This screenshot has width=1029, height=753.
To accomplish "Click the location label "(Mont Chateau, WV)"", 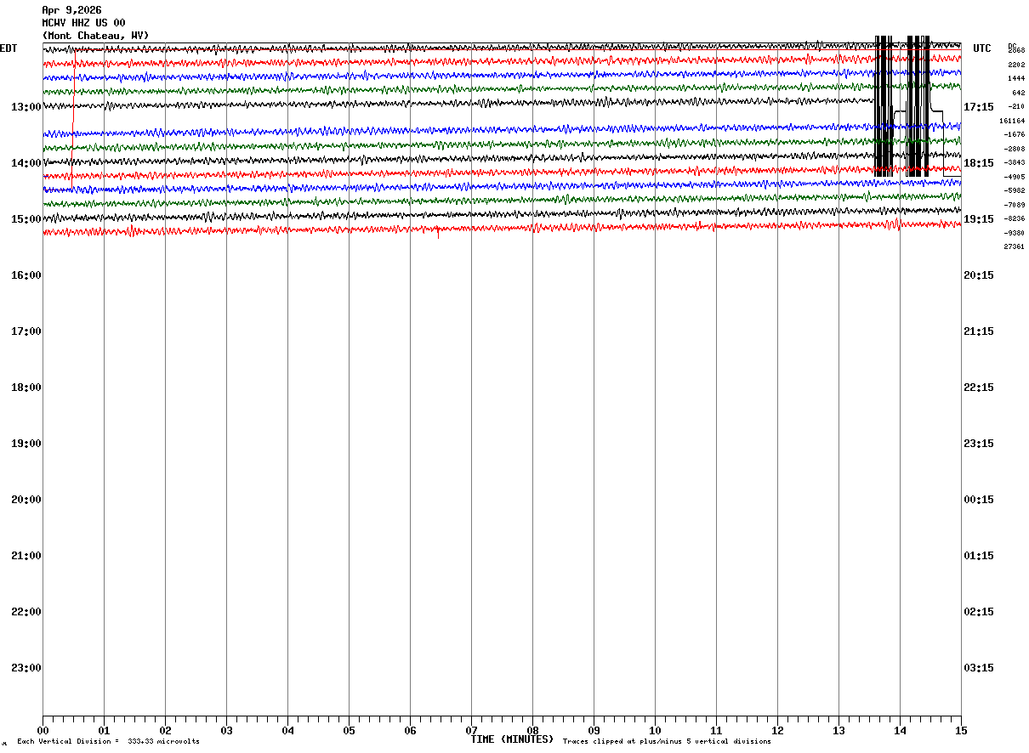I will 95,36.
